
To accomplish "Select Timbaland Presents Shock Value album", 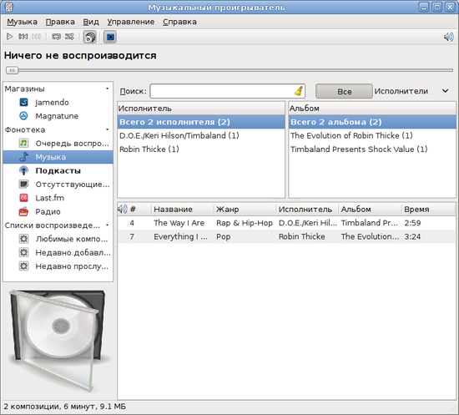I will tap(372, 149).
